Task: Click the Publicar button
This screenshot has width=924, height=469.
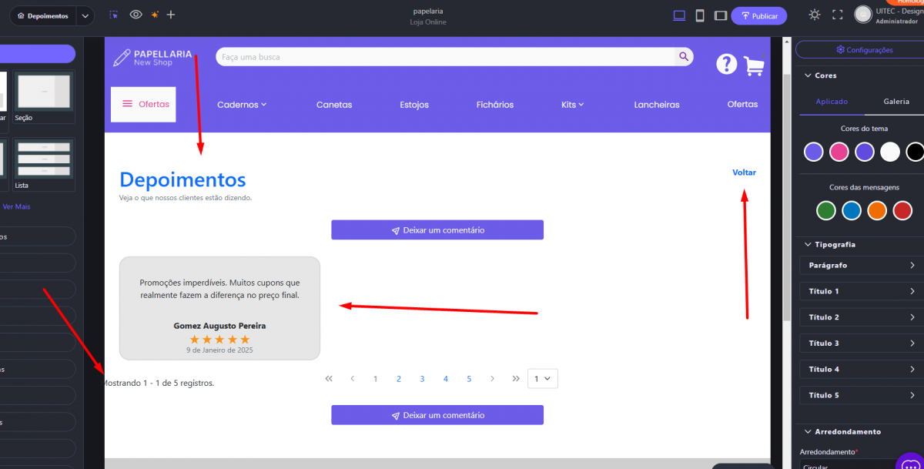Action: point(759,15)
